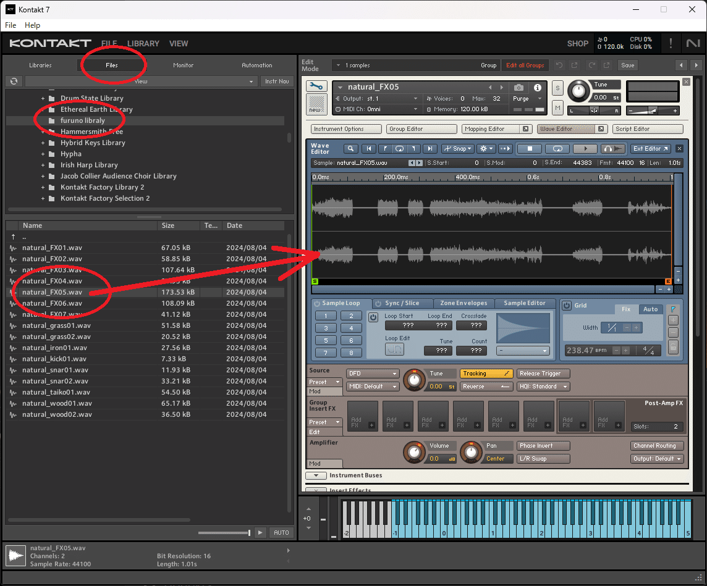The height and width of the screenshot is (586, 707).
Task: Click the magnifier zoom tool in Wave Editor
Action: coord(351,149)
